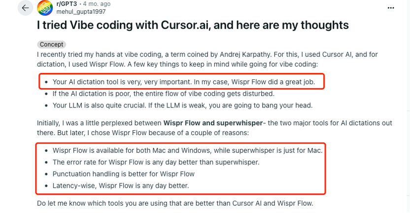Viewport: 410px width, 213px height.
Task: Click the "4 mo. ago" timestamp
Action: (x=97, y=4)
